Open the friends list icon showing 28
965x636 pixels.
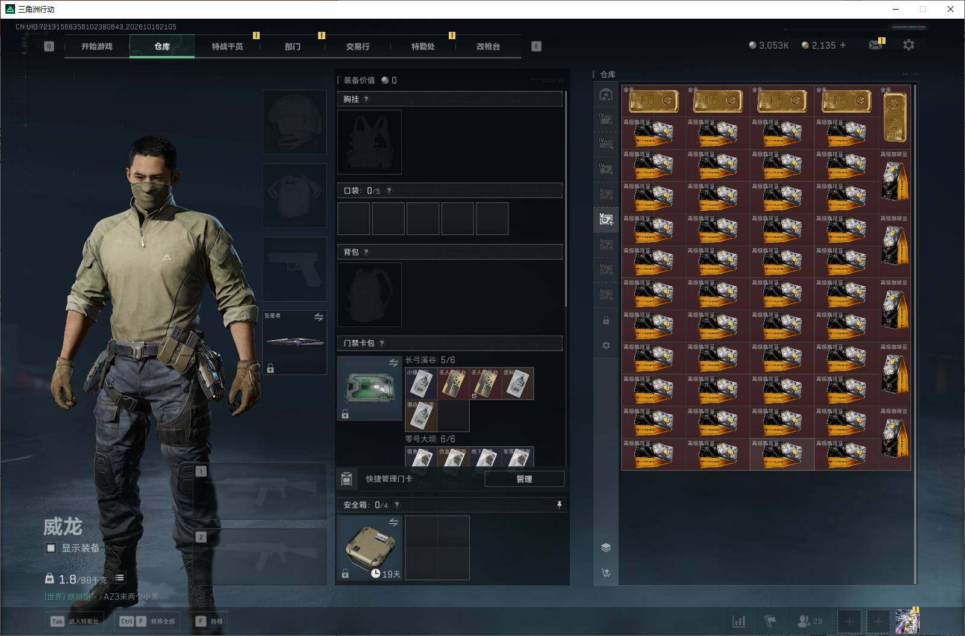coord(810,621)
